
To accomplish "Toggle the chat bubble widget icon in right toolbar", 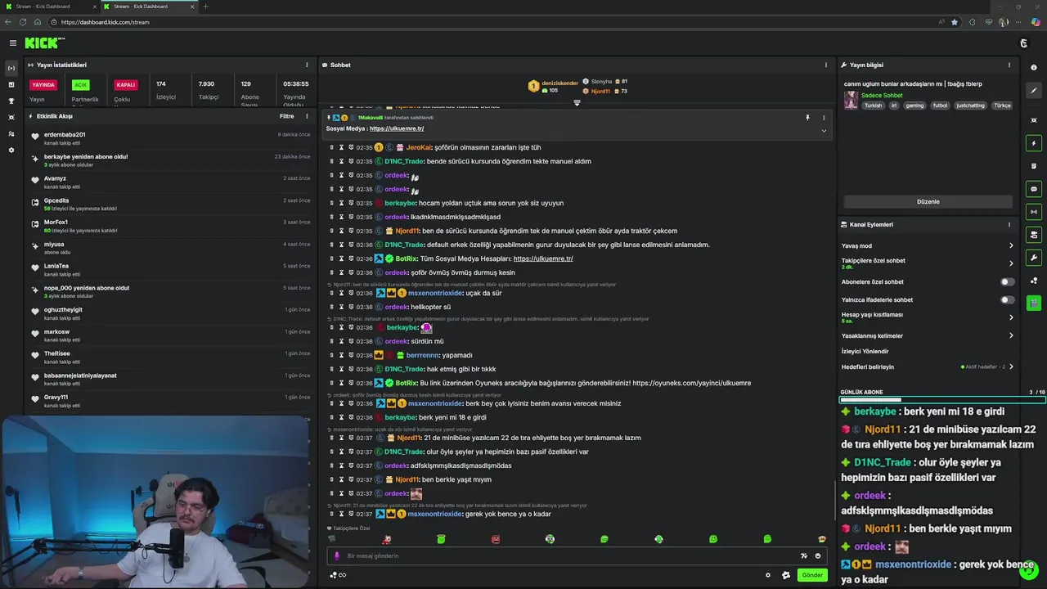I will pyautogui.click(x=1034, y=189).
